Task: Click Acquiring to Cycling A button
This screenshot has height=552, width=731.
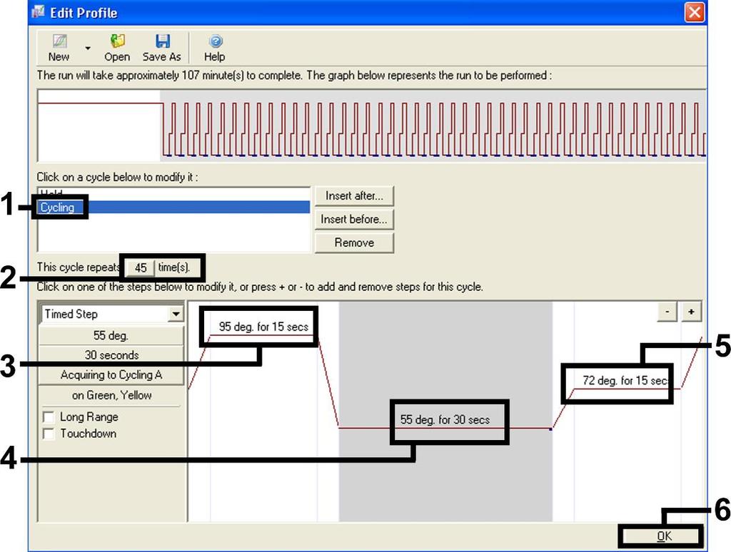Action: click(x=111, y=375)
